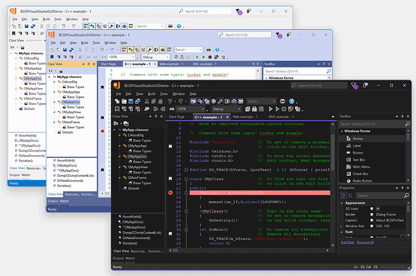Open Debug dropdown in blue-themed window
Image resolution: width=416 pixels, height=276 pixels.
click(x=167, y=57)
